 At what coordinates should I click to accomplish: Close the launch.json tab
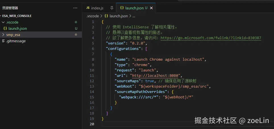pyautogui.click(x=151, y=8)
